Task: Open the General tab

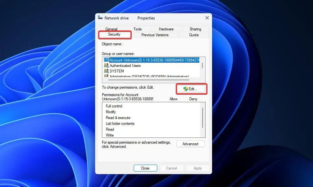Action: pyautogui.click(x=111, y=29)
